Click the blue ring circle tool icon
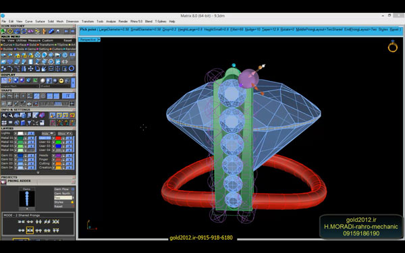The height and width of the screenshot is (253, 405). [x=72, y=68]
